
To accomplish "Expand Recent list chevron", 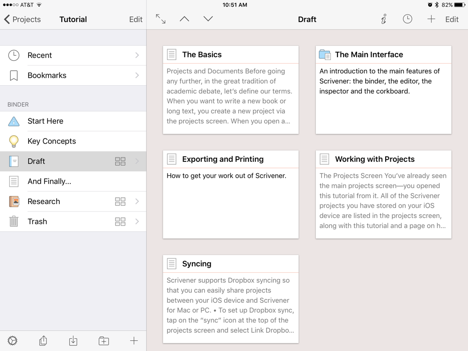I will [137, 55].
